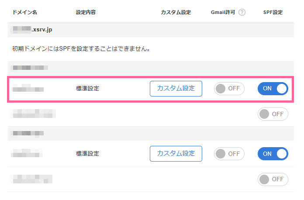Click the SPF設定 column header
This screenshot has height=200, width=304.
click(x=273, y=12)
